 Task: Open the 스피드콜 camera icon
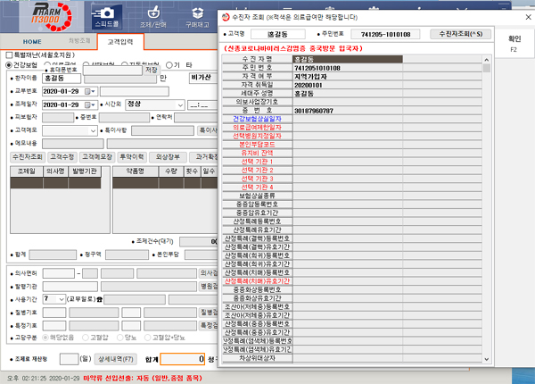(106, 16)
